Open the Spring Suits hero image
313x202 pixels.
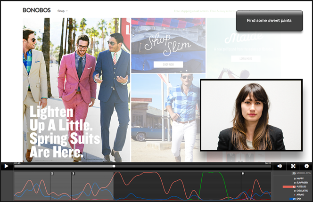pos(76,90)
